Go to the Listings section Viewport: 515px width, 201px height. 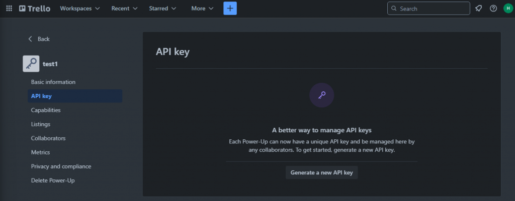pyautogui.click(x=41, y=124)
